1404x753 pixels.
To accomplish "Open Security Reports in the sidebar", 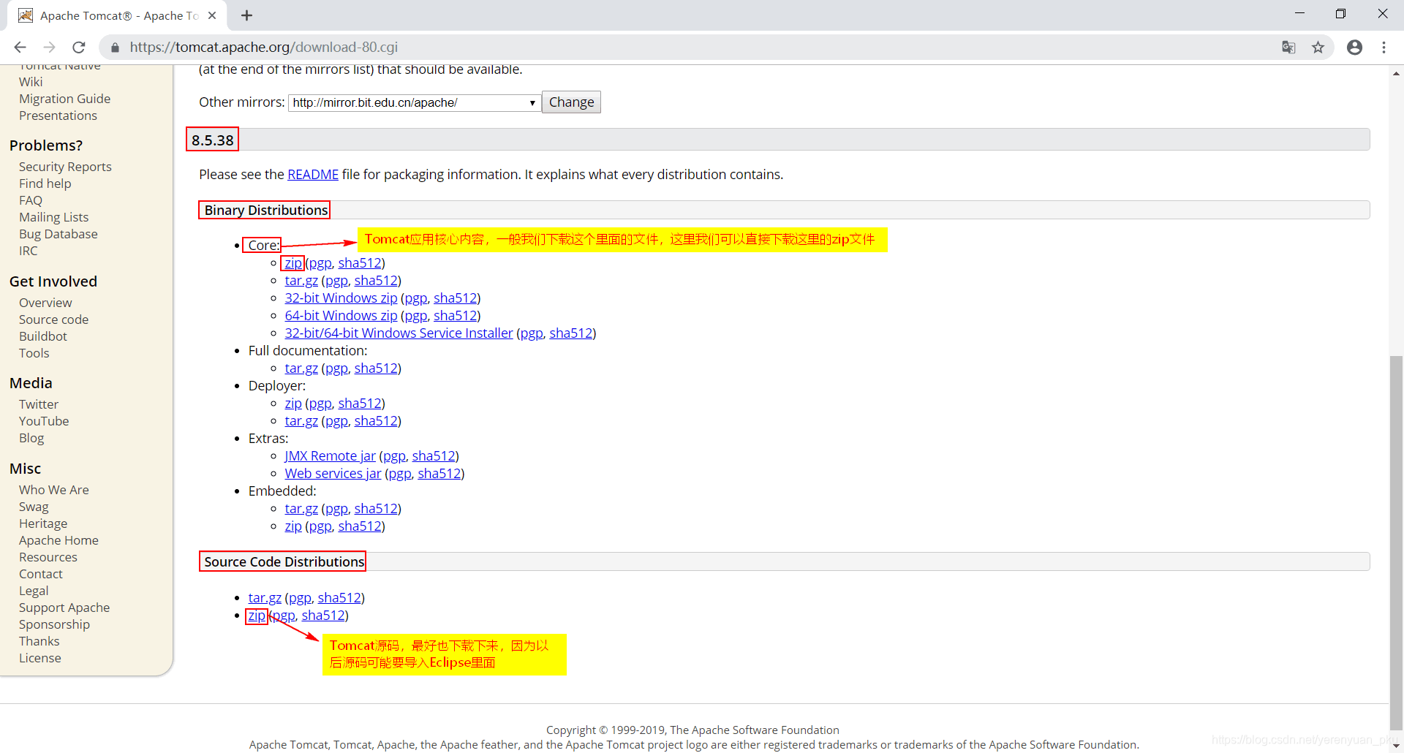I will (x=65, y=167).
